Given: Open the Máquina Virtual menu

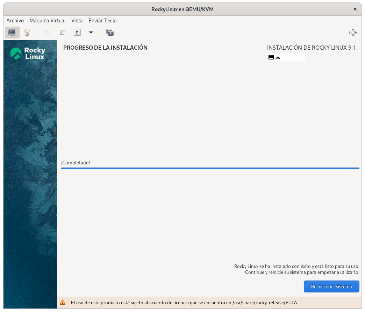Looking at the screenshot, I should (x=48, y=21).
